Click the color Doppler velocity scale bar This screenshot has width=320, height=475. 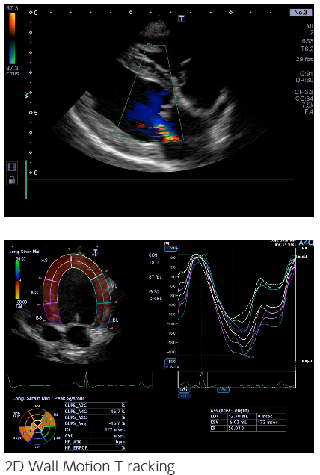pos(11,39)
